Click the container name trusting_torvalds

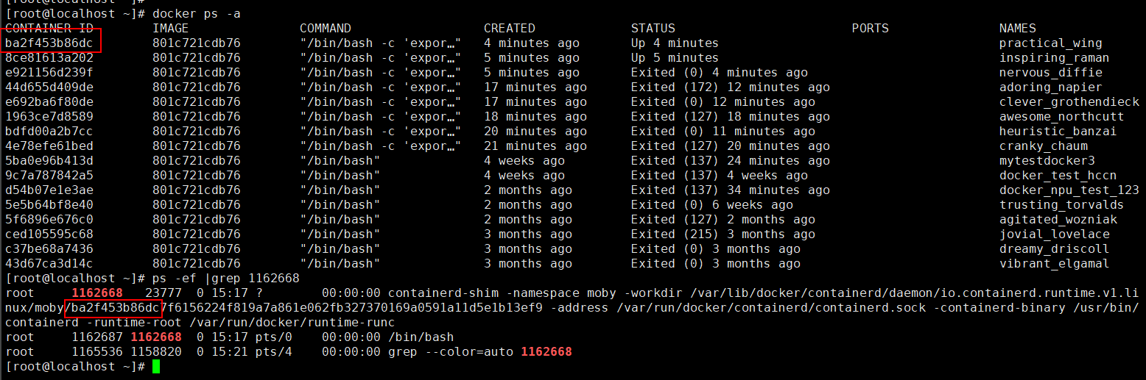pyautogui.click(x=1062, y=205)
